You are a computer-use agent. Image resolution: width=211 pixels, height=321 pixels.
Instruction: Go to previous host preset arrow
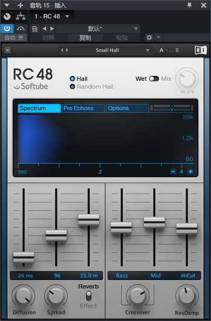pos(44,29)
